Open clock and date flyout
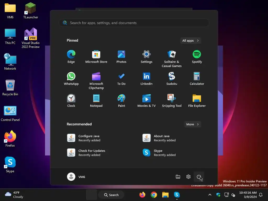The image size is (268, 201). pyautogui.click(x=248, y=195)
